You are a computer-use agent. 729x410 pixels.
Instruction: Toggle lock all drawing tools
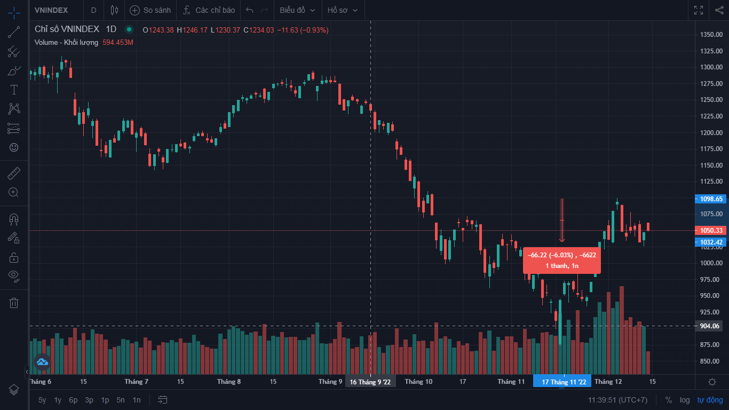coord(14,257)
